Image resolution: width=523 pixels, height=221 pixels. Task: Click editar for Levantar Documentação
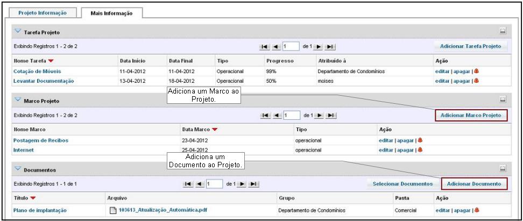click(442, 81)
